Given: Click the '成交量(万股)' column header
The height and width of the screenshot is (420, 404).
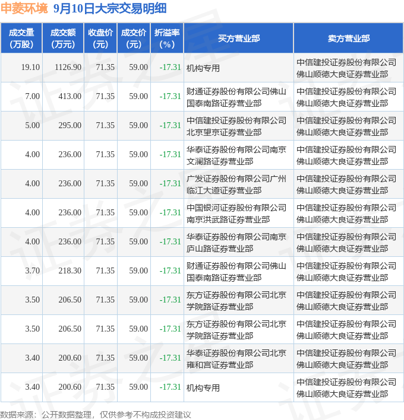Looking at the screenshot, I should [21, 39].
